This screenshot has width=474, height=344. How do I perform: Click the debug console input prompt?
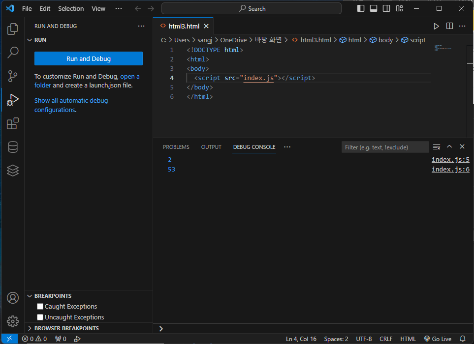tap(313, 329)
